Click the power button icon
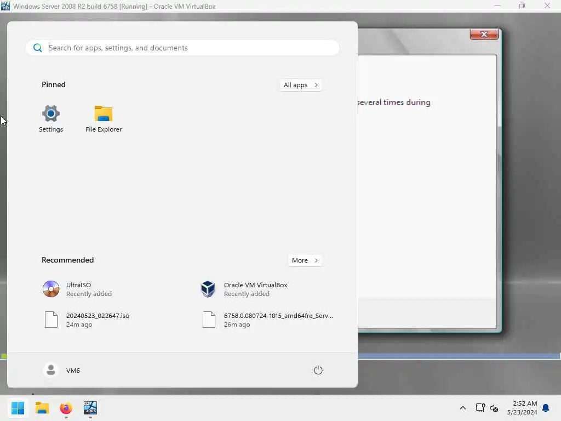 [318, 370]
